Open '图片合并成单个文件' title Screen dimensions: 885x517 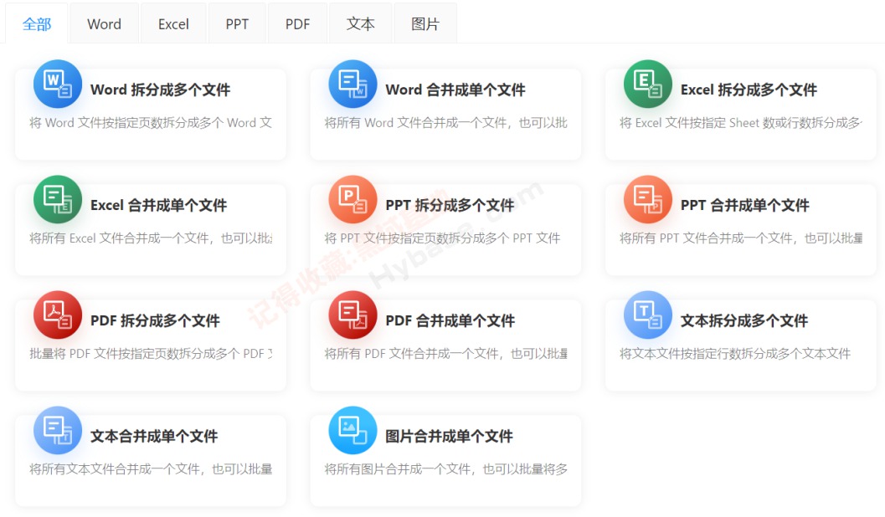tap(450, 437)
